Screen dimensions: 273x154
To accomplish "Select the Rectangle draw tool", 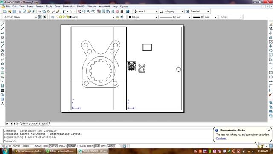I will pyautogui.click(x=3, y=42).
